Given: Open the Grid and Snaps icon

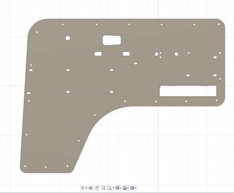Looking at the screenshot, I should click(125, 188).
